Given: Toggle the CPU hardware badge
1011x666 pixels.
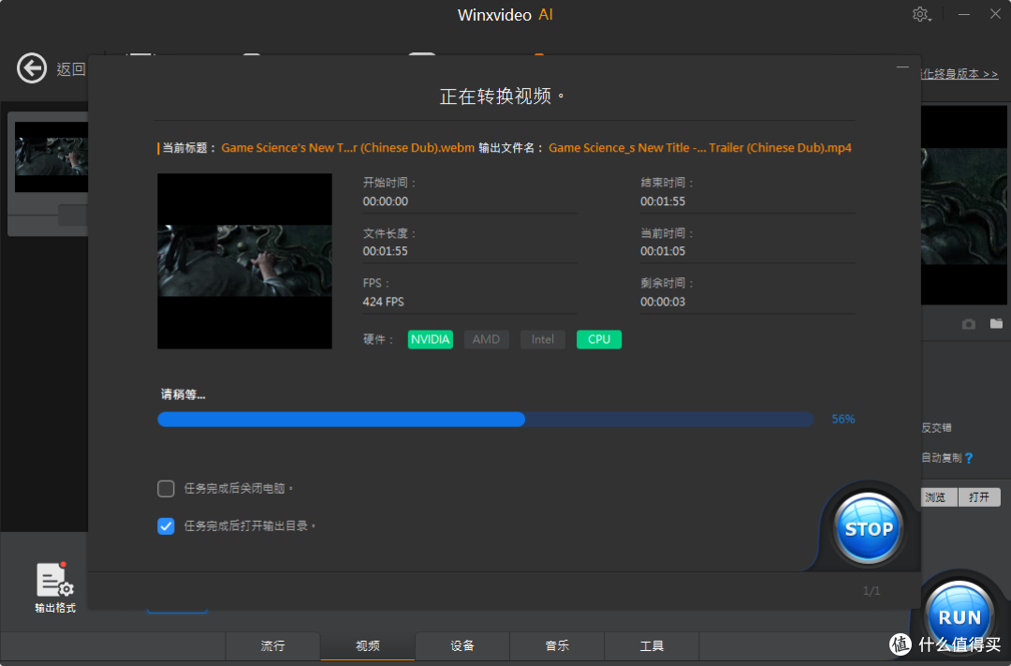Looking at the screenshot, I should (x=599, y=339).
